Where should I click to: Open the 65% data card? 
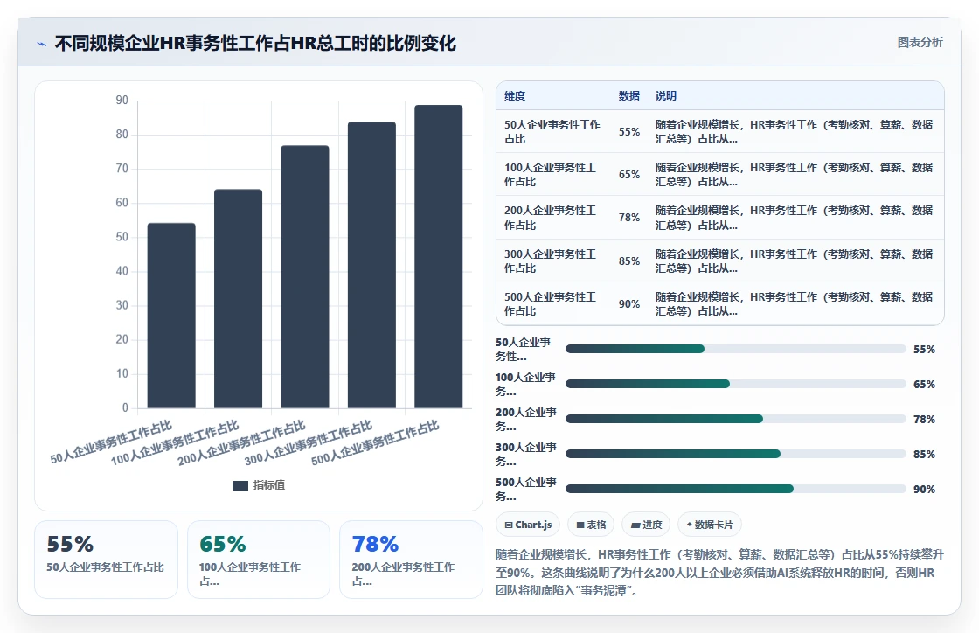coord(259,560)
